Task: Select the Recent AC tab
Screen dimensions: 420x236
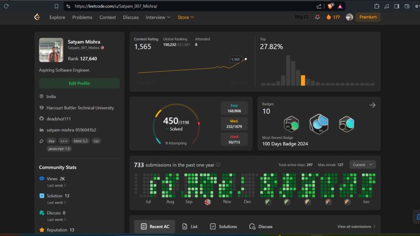Action: tap(155, 227)
